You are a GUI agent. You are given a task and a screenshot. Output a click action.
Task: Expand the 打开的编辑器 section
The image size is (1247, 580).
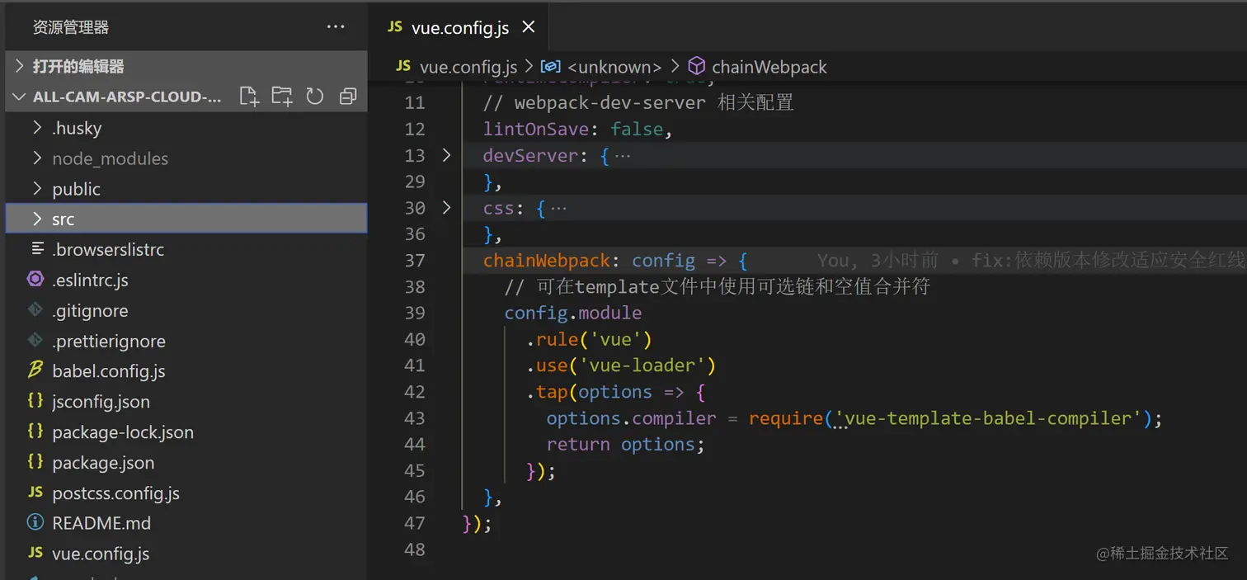pyautogui.click(x=186, y=66)
